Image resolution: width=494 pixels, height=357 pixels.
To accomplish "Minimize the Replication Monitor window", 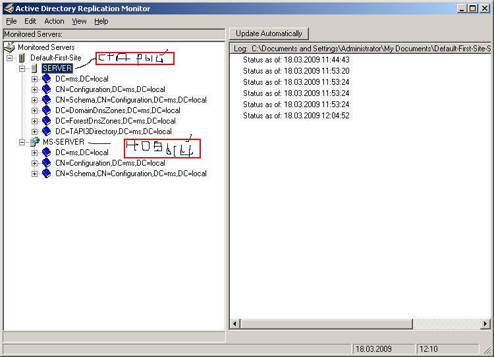I will click(462, 9).
